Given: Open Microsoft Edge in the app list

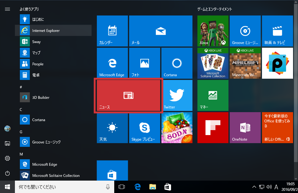Looking at the screenshot, I should tap(53, 164).
